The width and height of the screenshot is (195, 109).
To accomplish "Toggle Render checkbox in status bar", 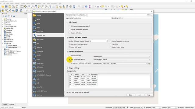I will (179, 107).
